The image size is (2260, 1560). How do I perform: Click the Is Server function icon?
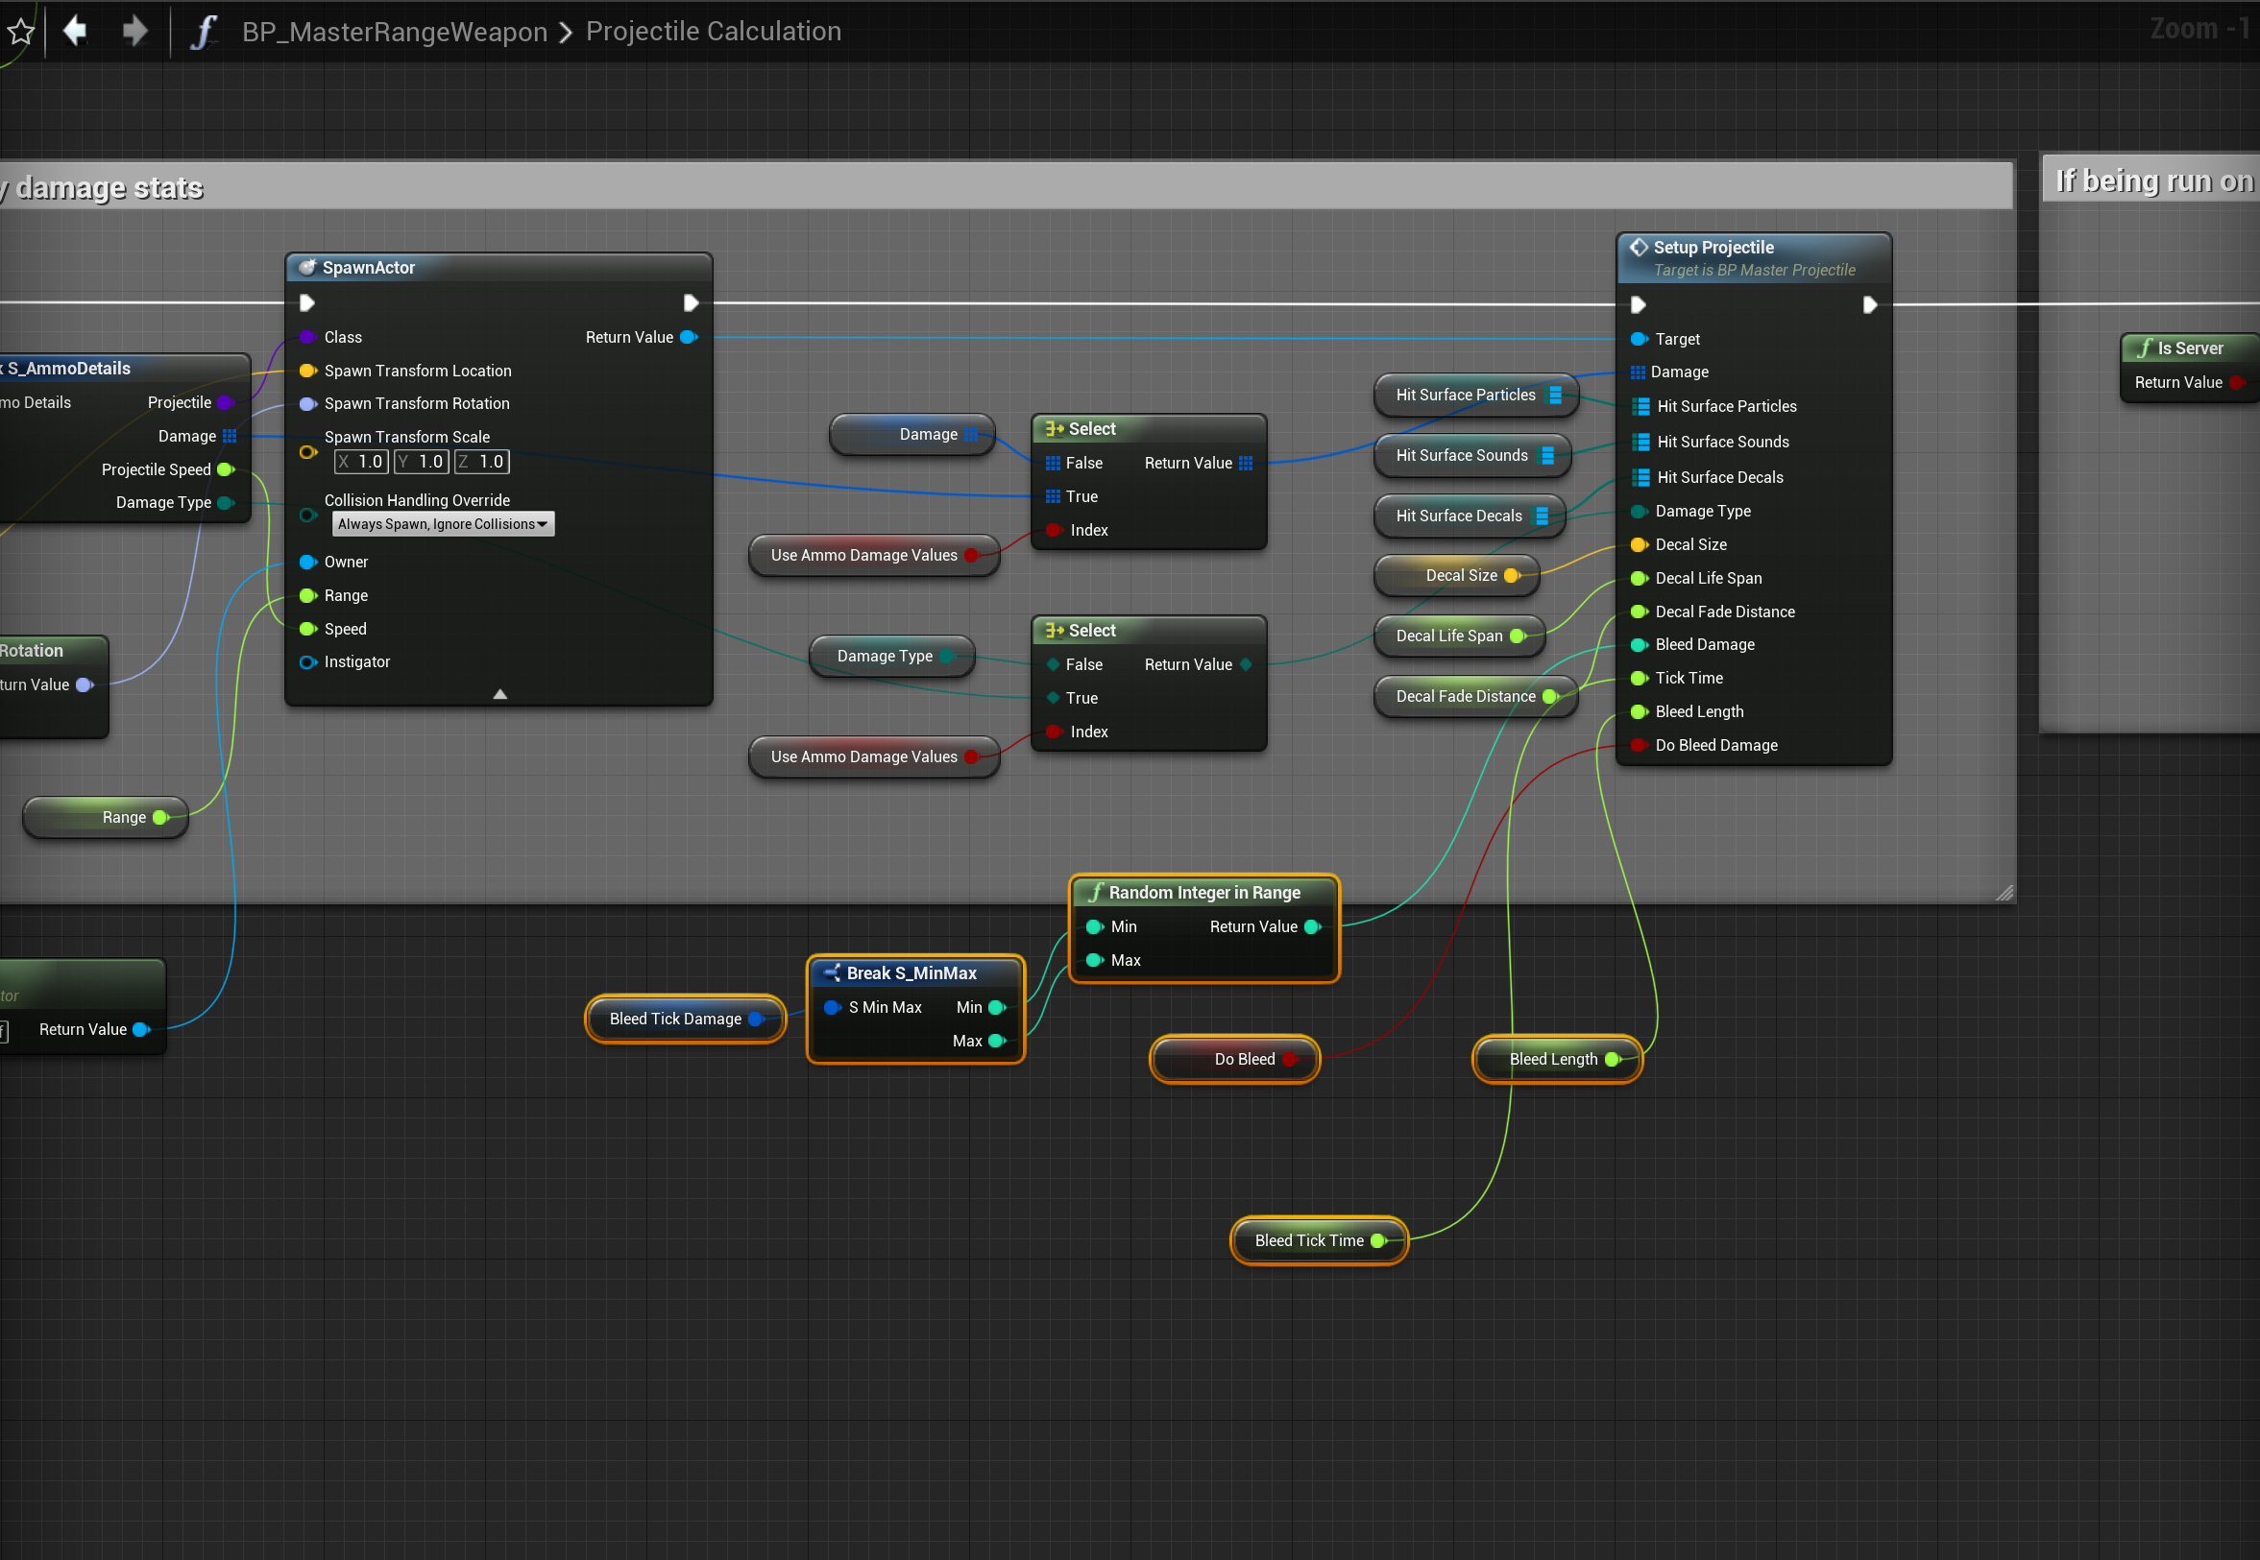coord(2144,348)
